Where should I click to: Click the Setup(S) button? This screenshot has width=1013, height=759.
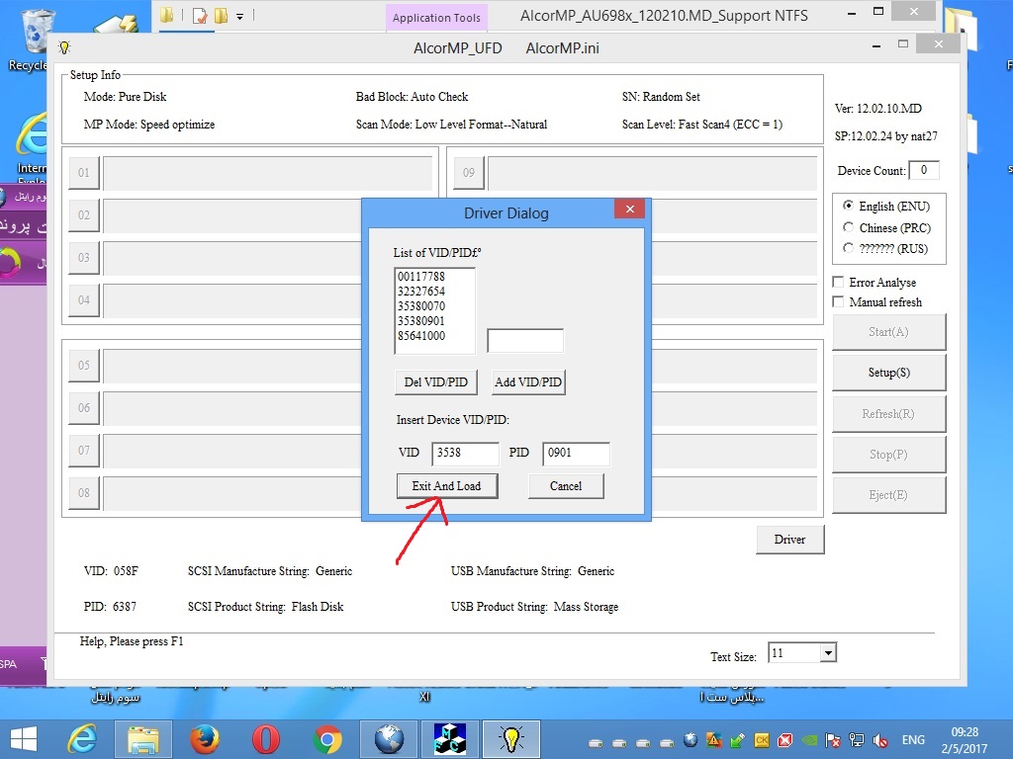[x=889, y=373]
